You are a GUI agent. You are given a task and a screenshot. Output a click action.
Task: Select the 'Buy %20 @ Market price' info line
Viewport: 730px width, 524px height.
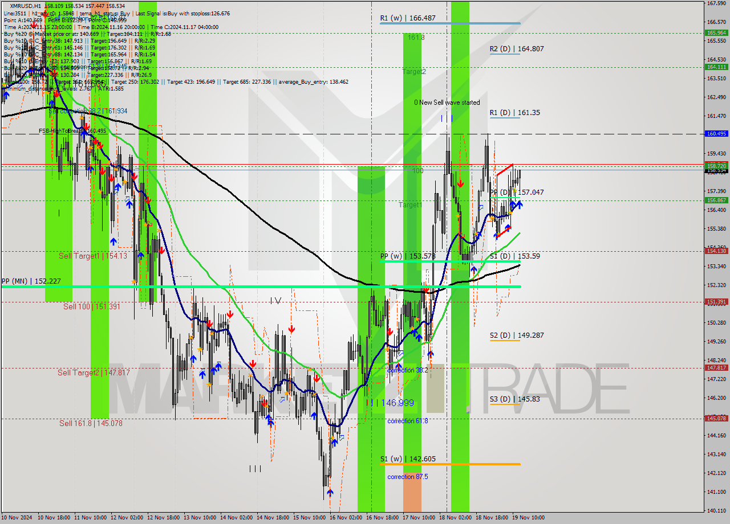point(88,34)
